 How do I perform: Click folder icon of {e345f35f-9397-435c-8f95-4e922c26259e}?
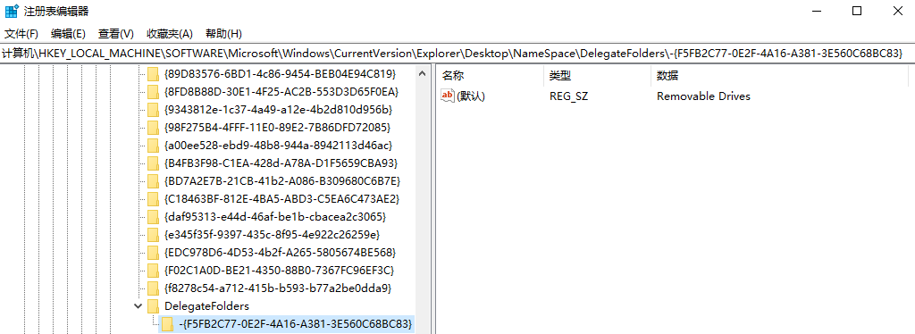(x=153, y=235)
